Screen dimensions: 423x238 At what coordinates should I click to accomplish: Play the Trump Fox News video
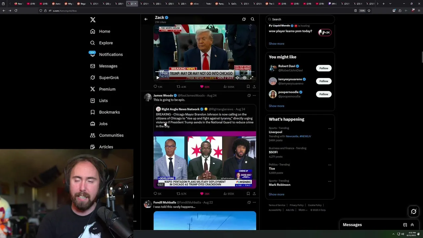(x=158, y=78)
